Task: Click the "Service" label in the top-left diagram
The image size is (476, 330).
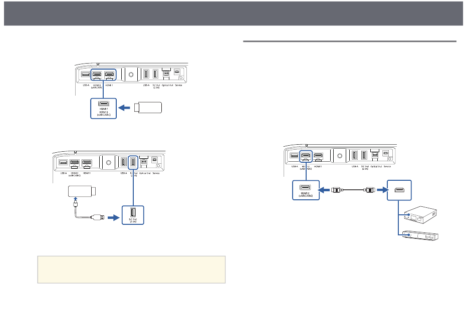Action: click(x=178, y=85)
